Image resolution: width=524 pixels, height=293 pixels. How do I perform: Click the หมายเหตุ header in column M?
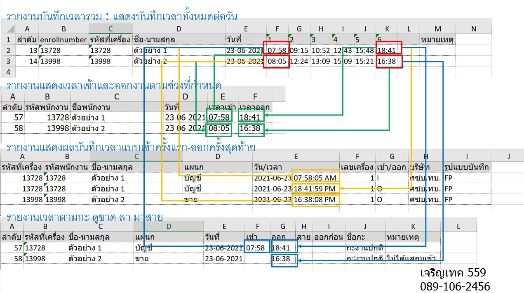coord(437,40)
